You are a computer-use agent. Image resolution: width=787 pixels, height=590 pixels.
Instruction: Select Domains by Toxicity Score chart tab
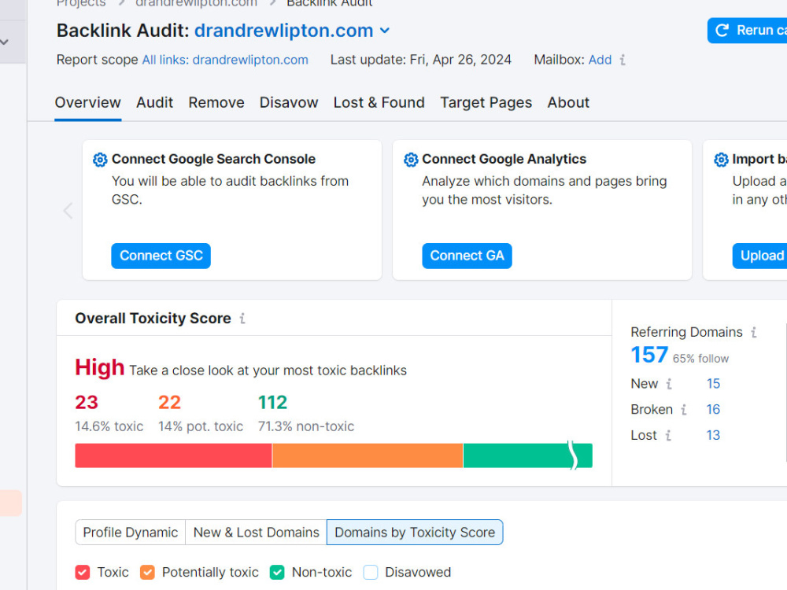pyautogui.click(x=415, y=533)
